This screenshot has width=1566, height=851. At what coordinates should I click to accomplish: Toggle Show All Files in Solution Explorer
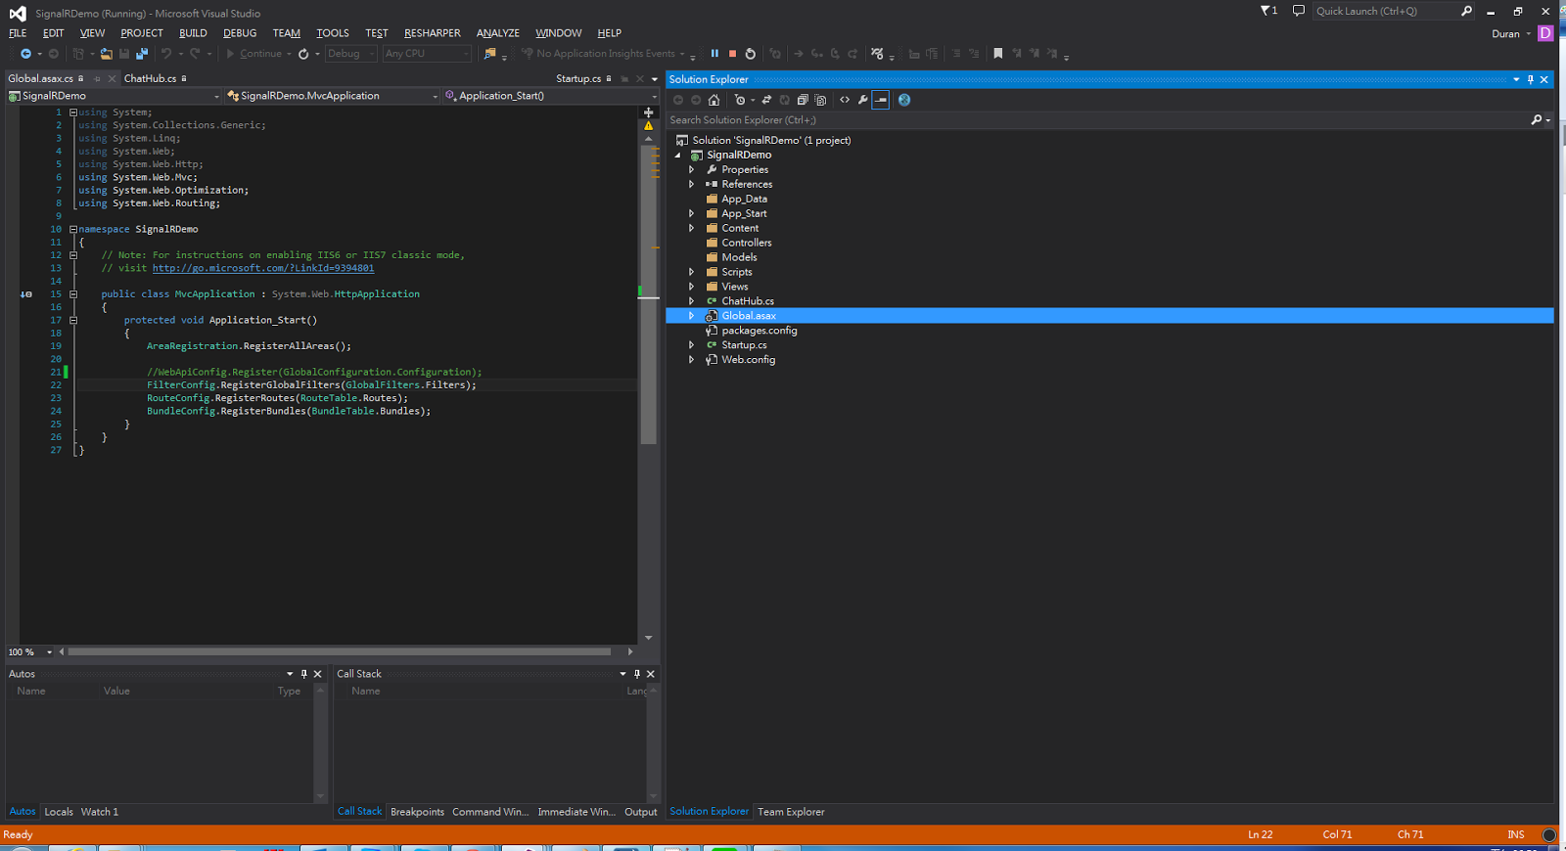[820, 100]
